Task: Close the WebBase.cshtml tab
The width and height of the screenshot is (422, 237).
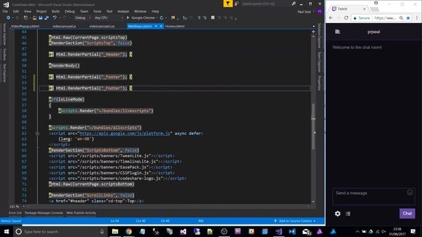Action: click(x=161, y=26)
